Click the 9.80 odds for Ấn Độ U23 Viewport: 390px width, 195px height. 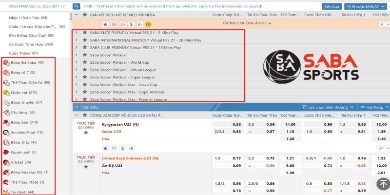tap(291, 165)
